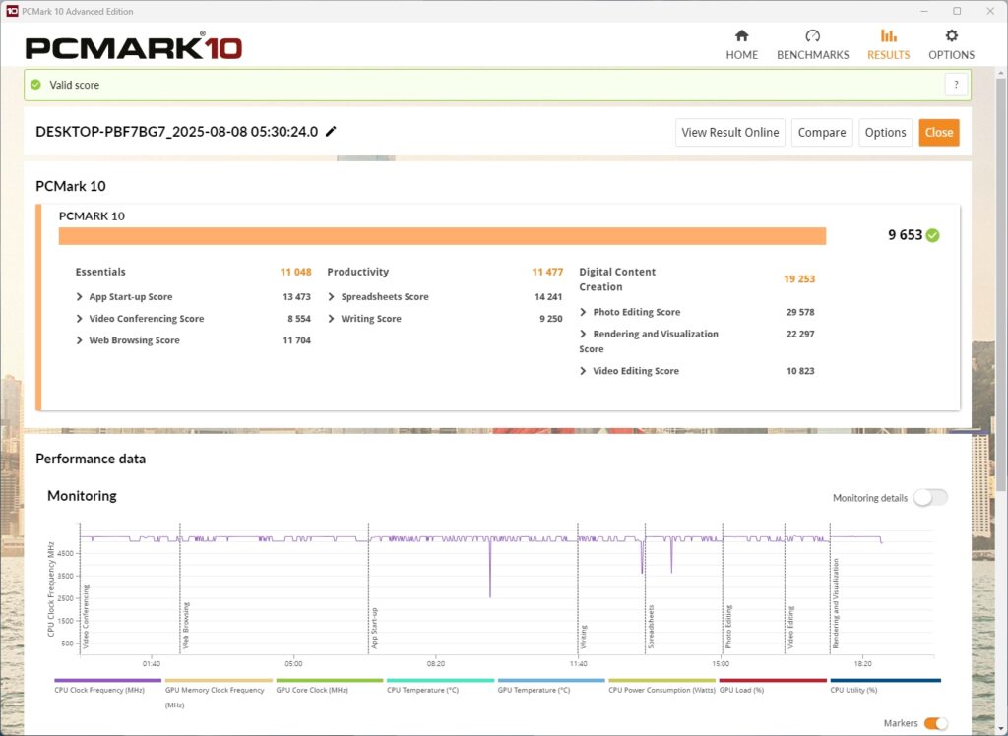Image resolution: width=1008 pixels, height=736 pixels.
Task: Toggle GPU Load legend series
Action: 773,686
